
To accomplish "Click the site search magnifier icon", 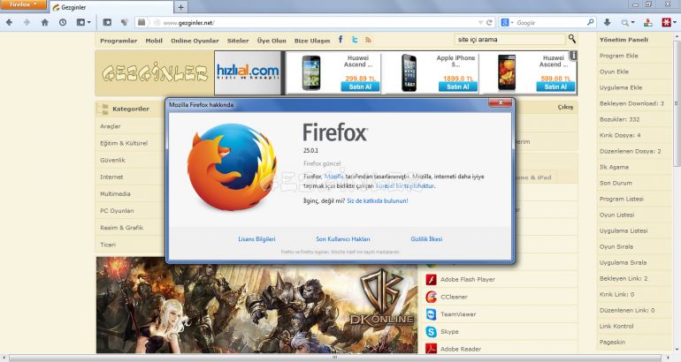I will click(572, 39).
